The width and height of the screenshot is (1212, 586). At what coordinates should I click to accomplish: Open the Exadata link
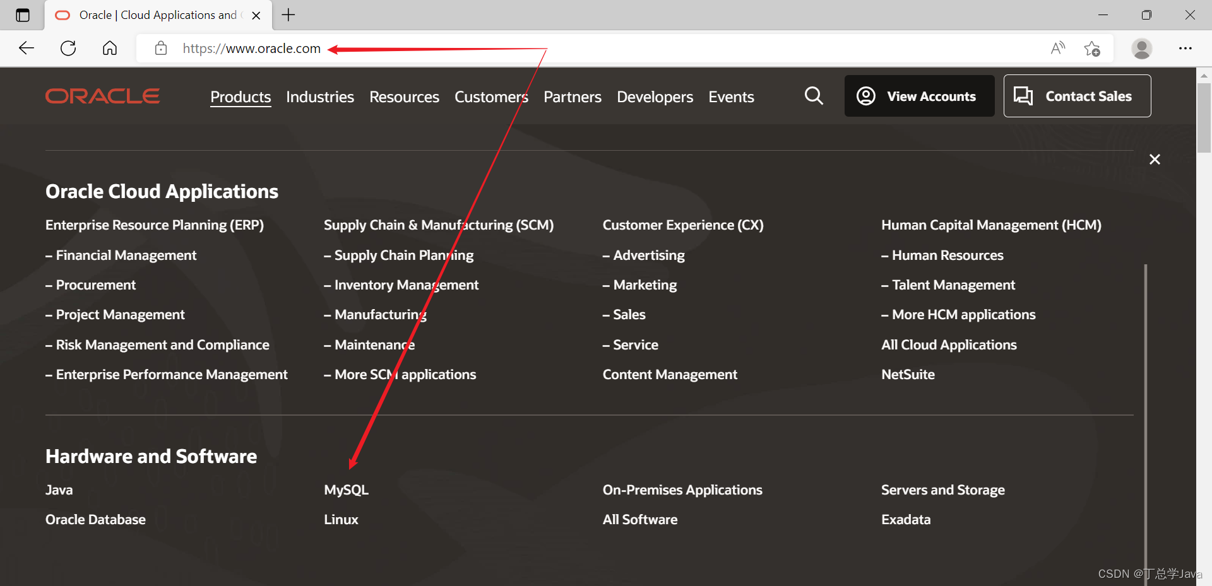pos(906,520)
